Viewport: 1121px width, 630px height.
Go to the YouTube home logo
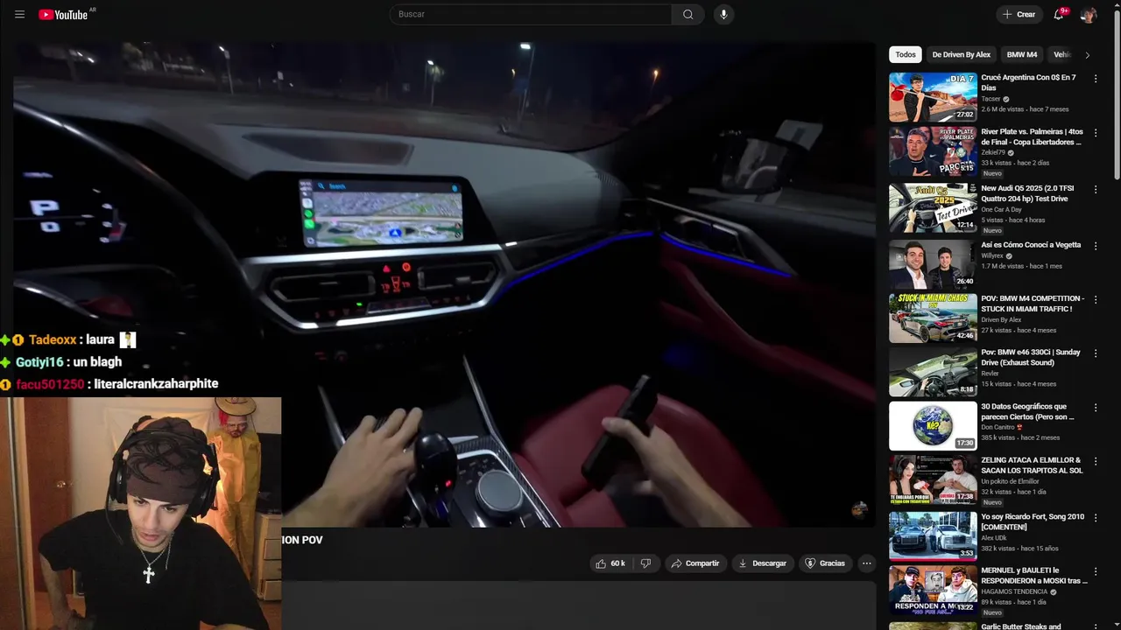coord(63,14)
